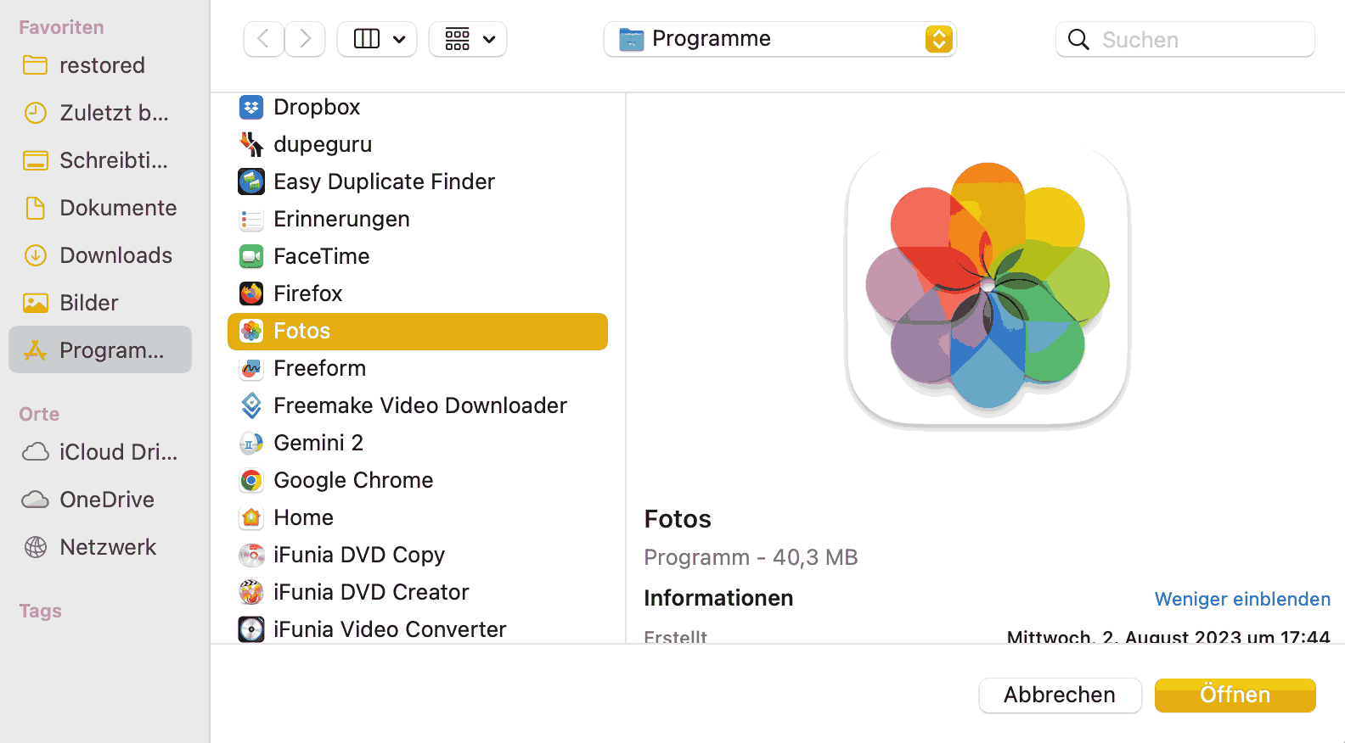Click the large Fotos preview icon

point(988,288)
